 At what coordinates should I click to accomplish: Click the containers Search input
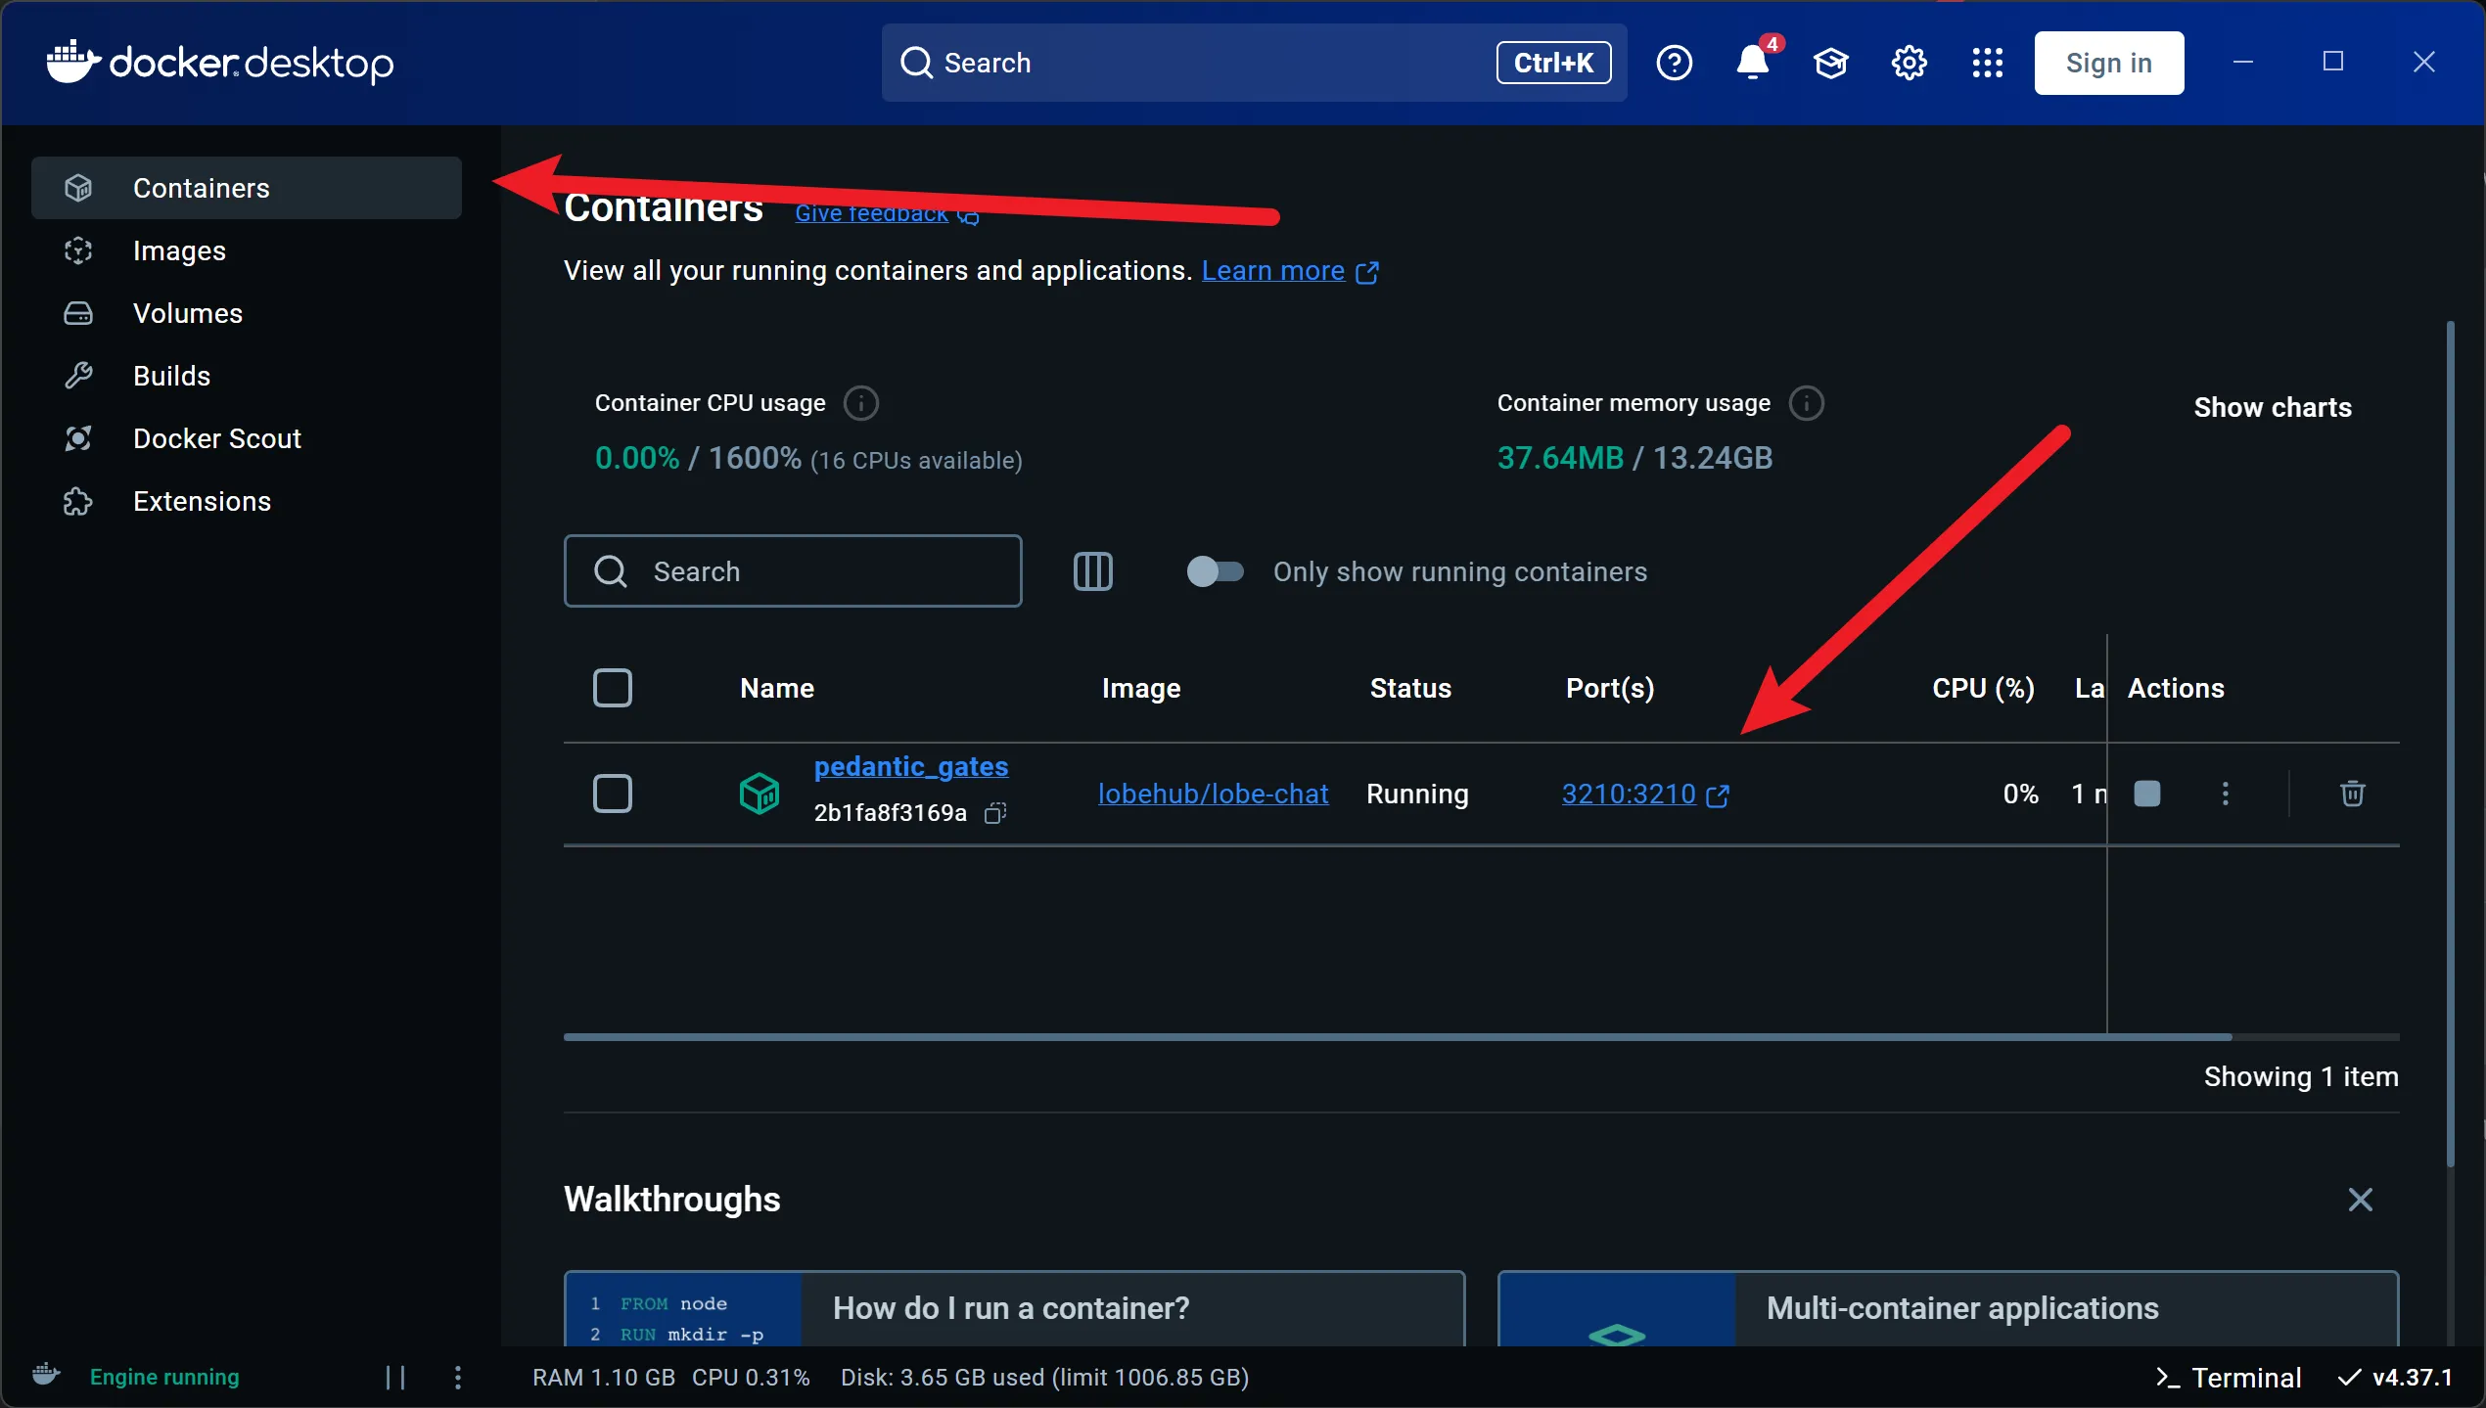point(793,571)
